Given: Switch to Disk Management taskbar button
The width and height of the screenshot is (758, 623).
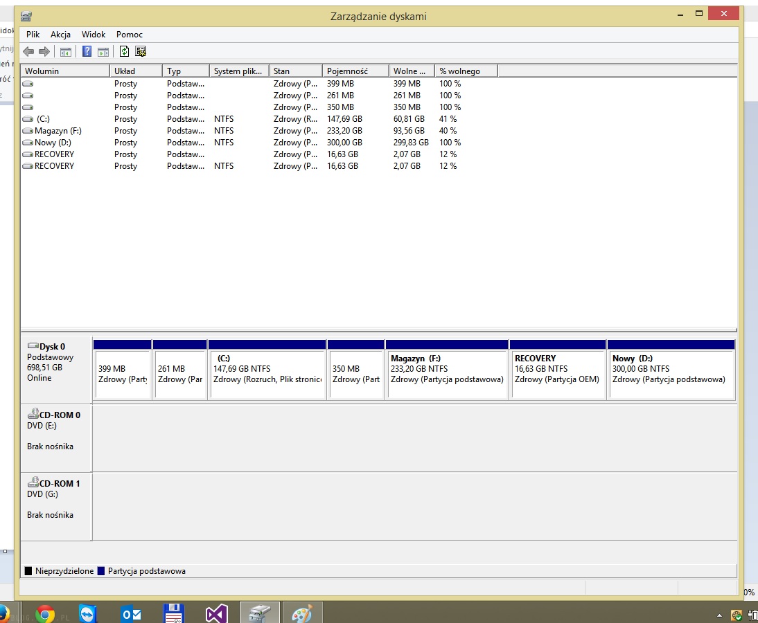Looking at the screenshot, I should [260, 613].
